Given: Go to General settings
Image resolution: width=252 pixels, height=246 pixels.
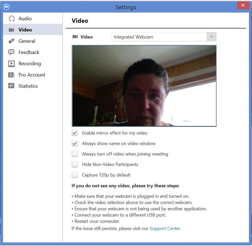Looking at the screenshot, I should point(33,41).
